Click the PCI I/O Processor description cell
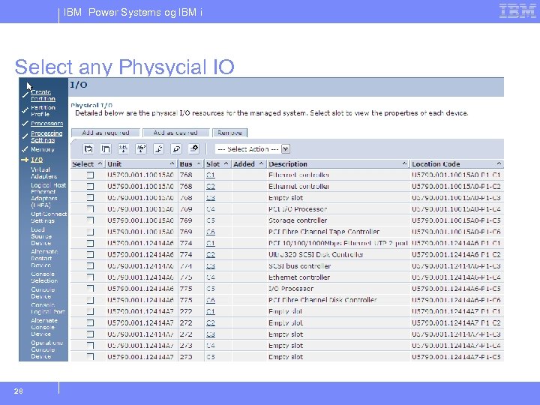540x405 pixels. 298,209
